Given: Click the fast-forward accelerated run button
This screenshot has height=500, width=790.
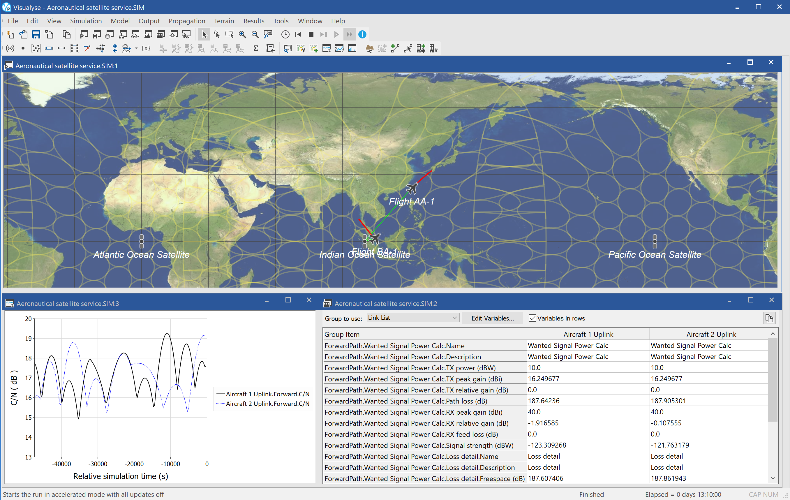Looking at the screenshot, I should point(349,34).
